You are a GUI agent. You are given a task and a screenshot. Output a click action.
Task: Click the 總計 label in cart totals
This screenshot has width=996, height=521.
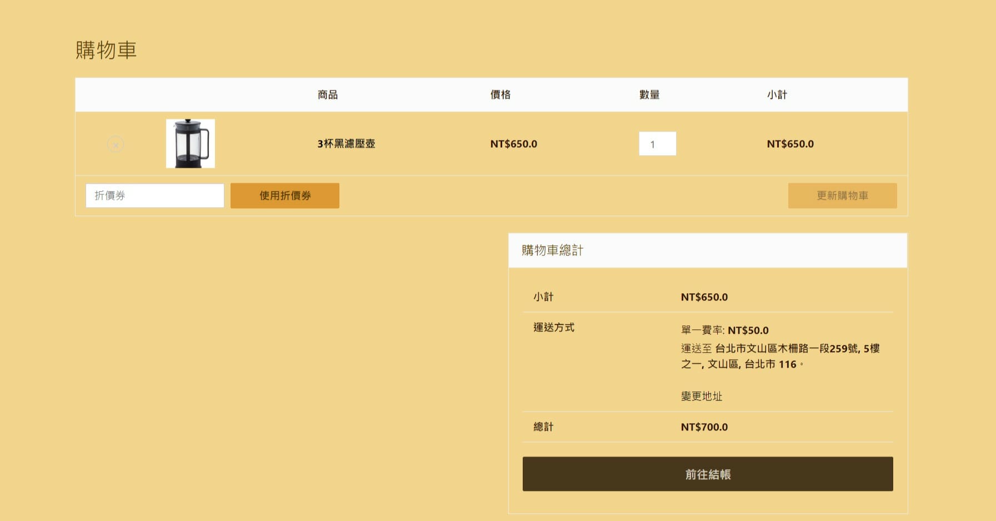tap(543, 427)
